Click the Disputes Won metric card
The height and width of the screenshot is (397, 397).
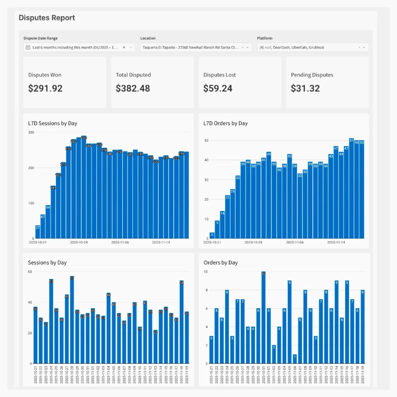point(65,82)
